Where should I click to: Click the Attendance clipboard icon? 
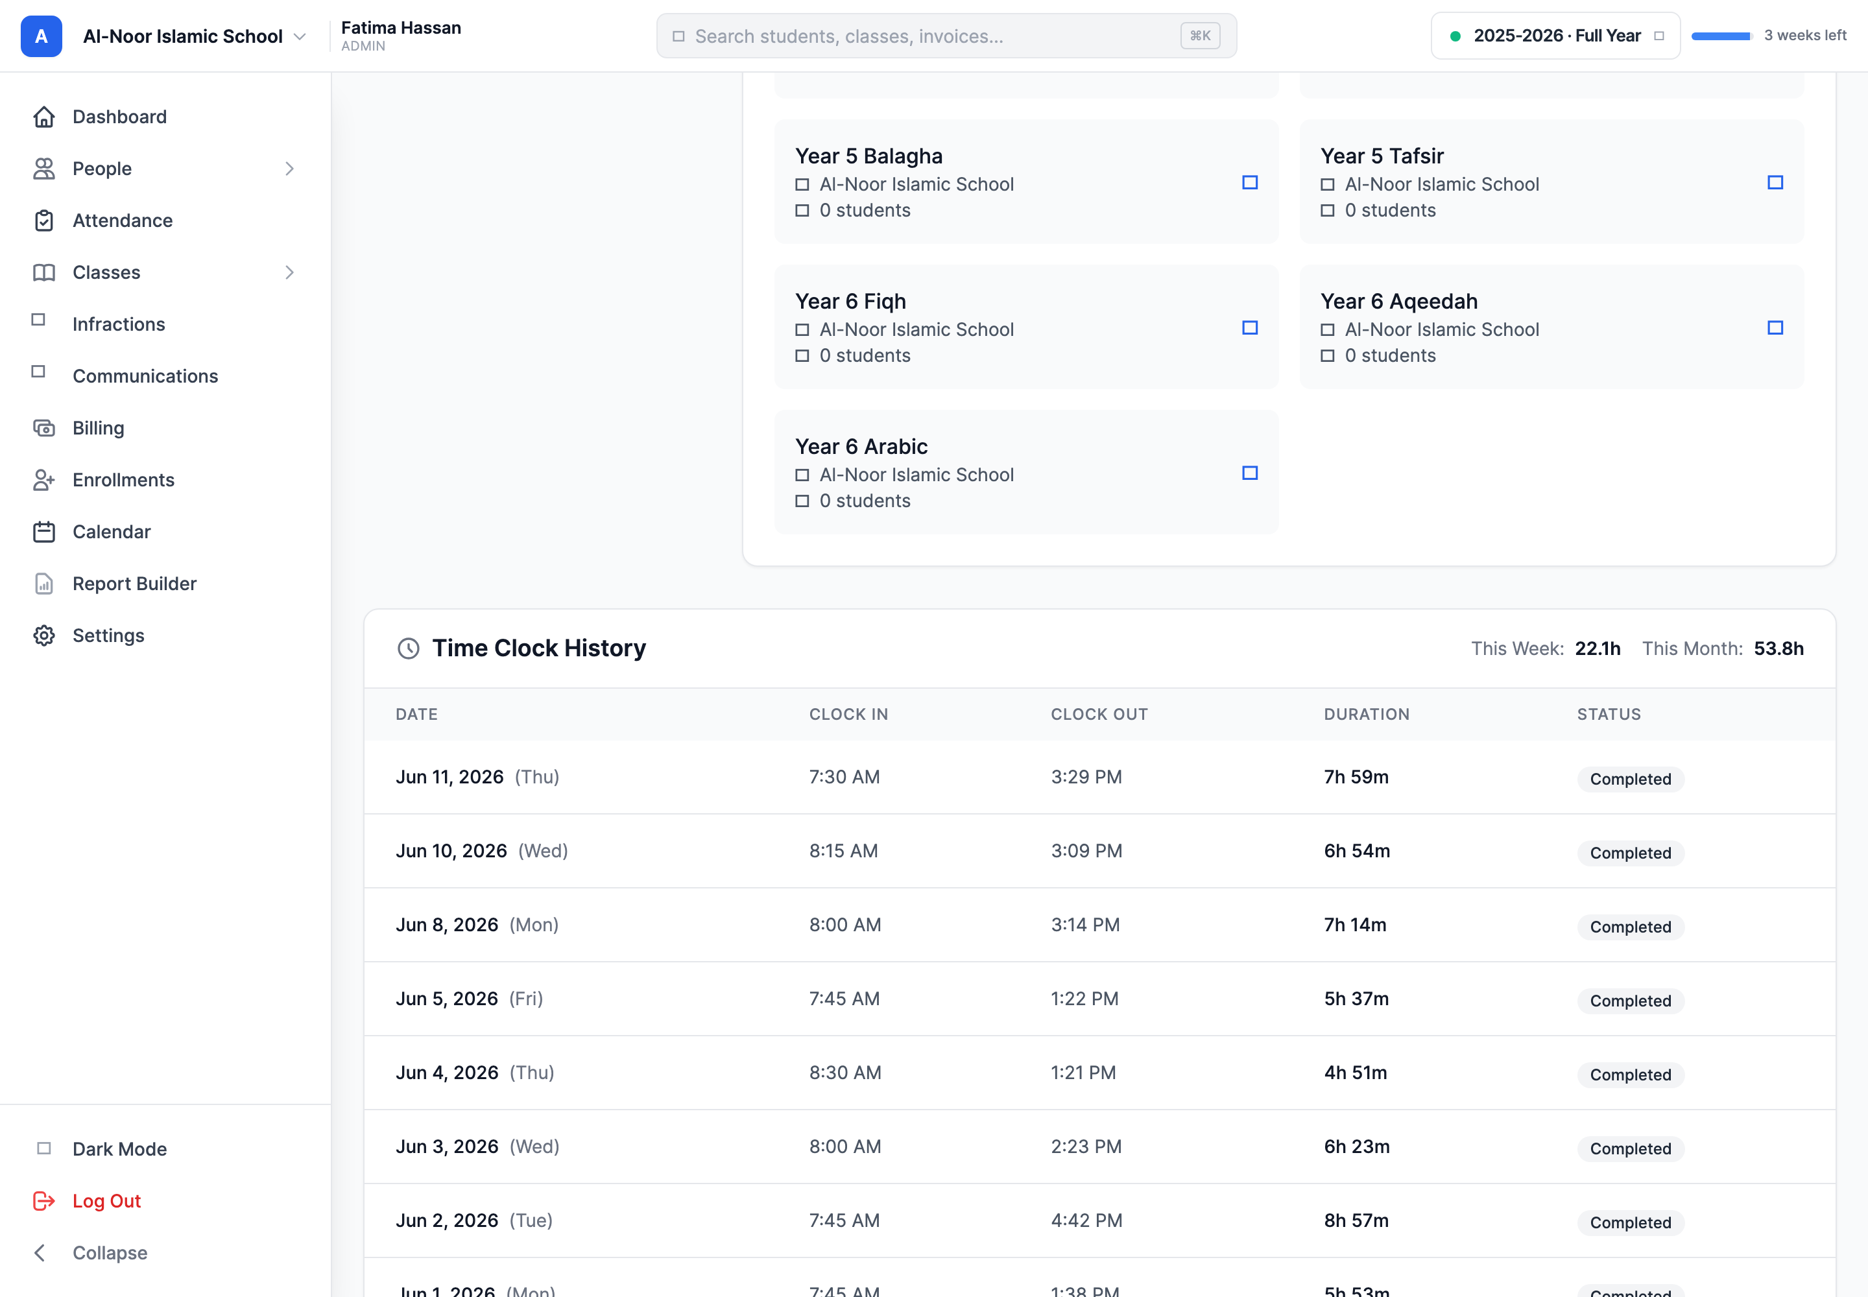point(44,221)
